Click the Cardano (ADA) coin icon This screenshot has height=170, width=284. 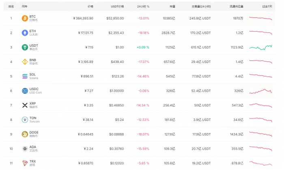point(25,148)
